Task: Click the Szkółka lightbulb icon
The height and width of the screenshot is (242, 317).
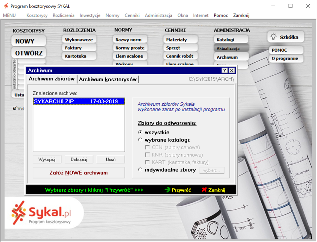Action: [273, 37]
